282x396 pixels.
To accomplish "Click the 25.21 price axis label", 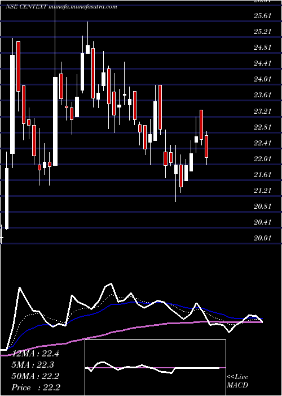I will coord(262,32).
